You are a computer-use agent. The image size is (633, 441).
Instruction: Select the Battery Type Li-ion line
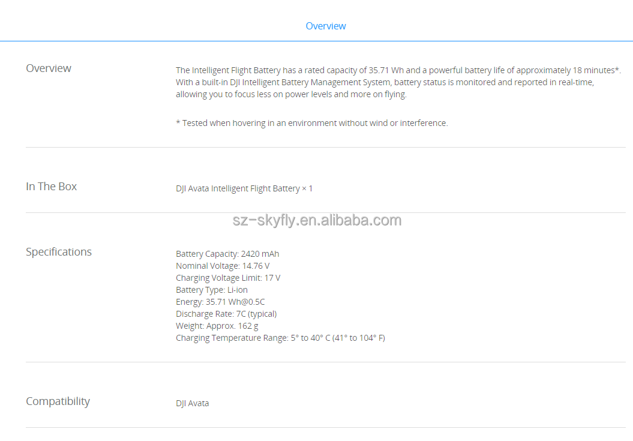[x=212, y=290]
